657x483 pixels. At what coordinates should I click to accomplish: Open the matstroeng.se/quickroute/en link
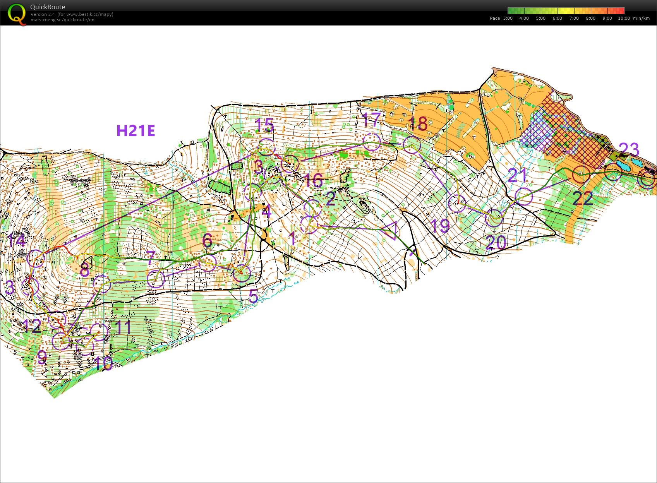pos(62,20)
